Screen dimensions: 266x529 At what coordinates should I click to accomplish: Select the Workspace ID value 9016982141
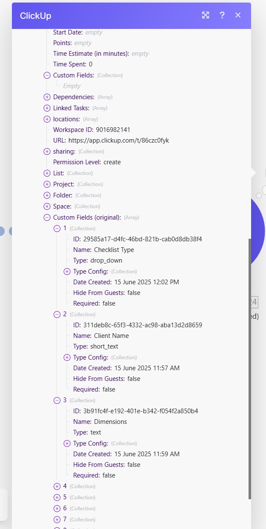pyautogui.click(x=113, y=129)
